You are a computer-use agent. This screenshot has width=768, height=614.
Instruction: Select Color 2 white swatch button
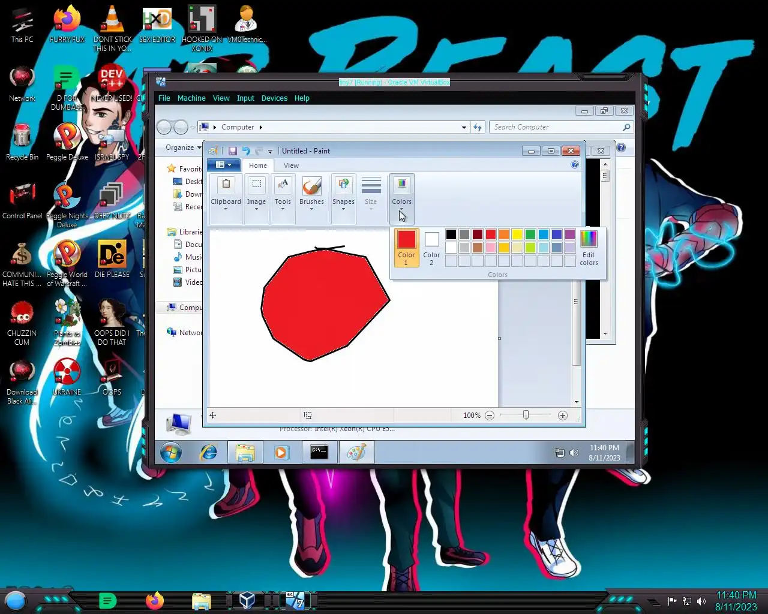(431, 247)
